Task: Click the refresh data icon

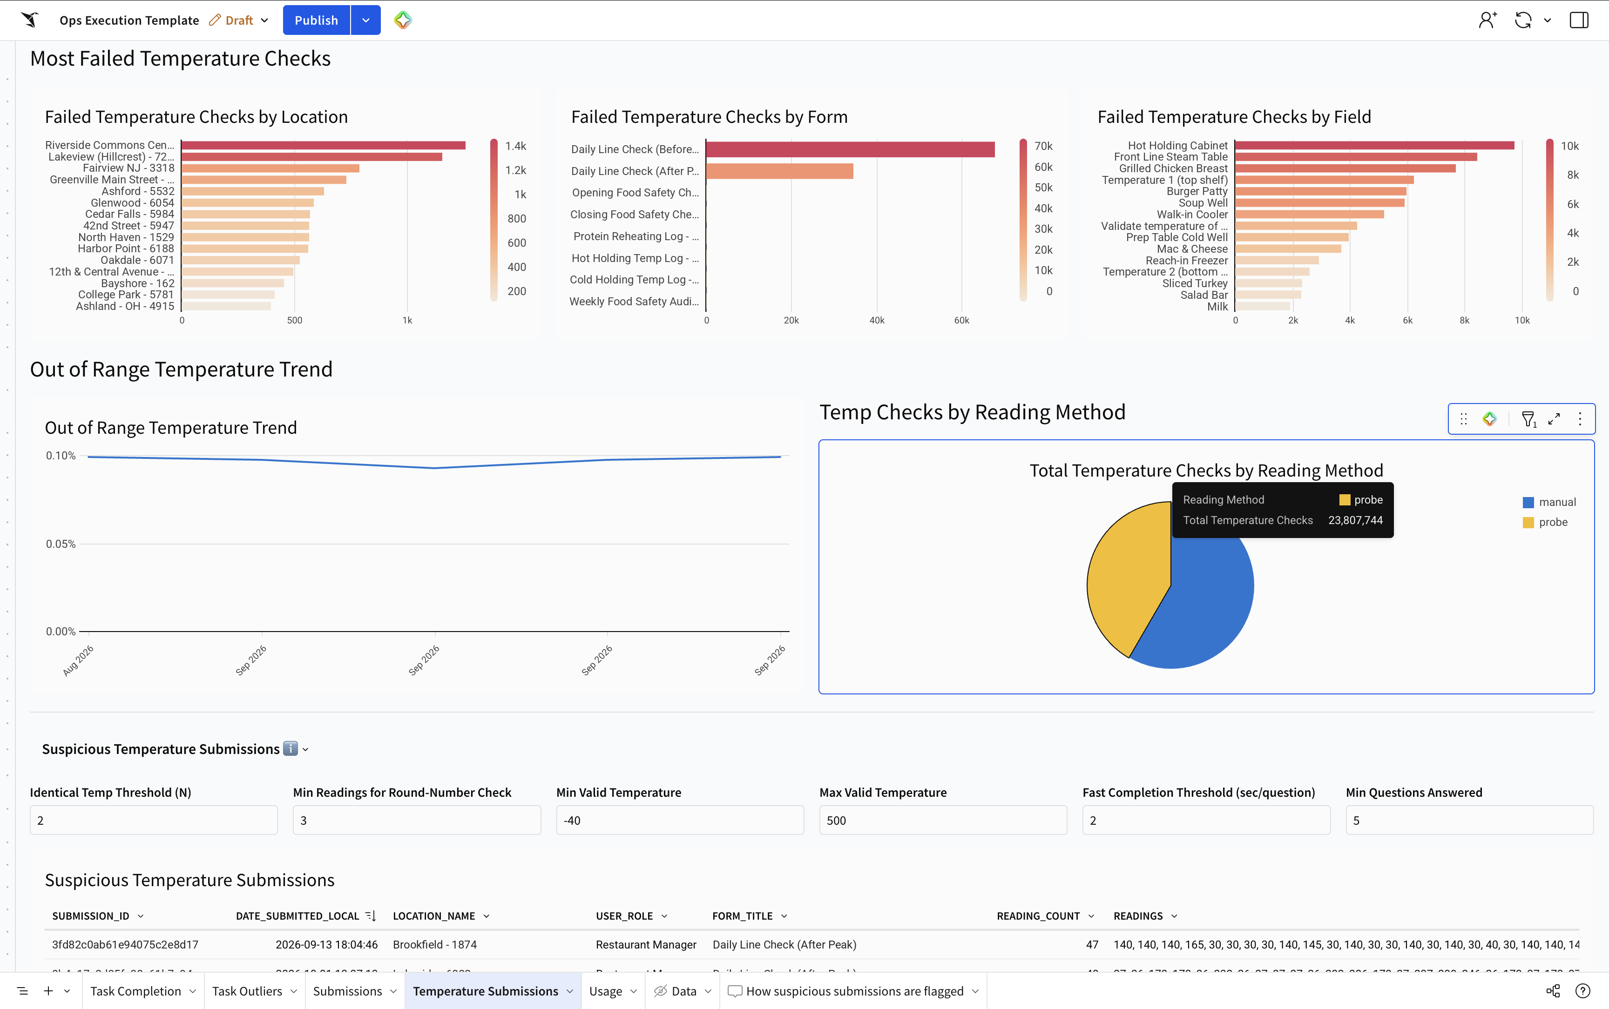Action: point(1523,20)
